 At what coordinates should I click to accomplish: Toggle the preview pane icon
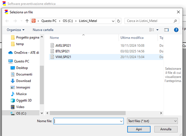tap(166, 30)
